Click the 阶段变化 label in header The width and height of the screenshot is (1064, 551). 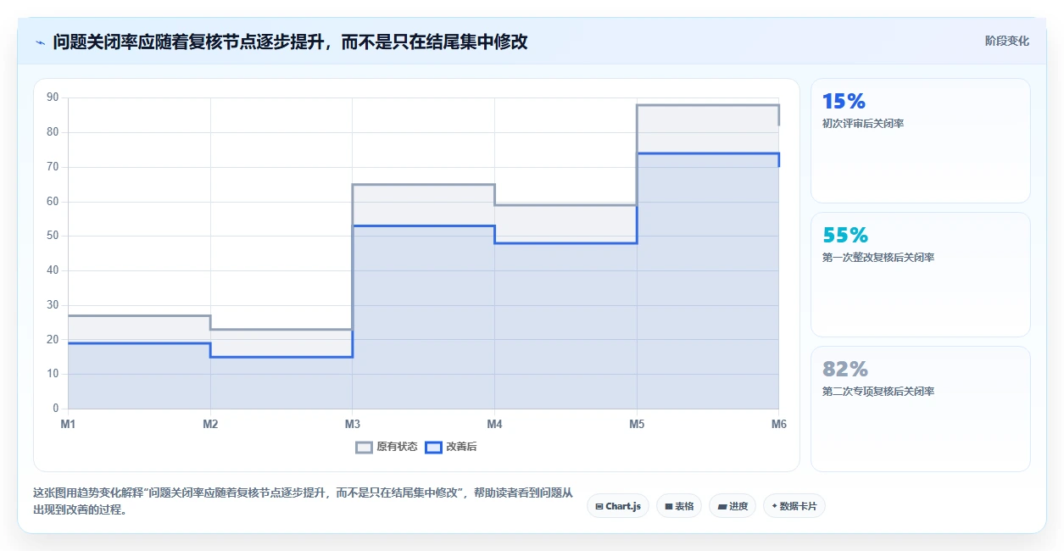click(1007, 41)
